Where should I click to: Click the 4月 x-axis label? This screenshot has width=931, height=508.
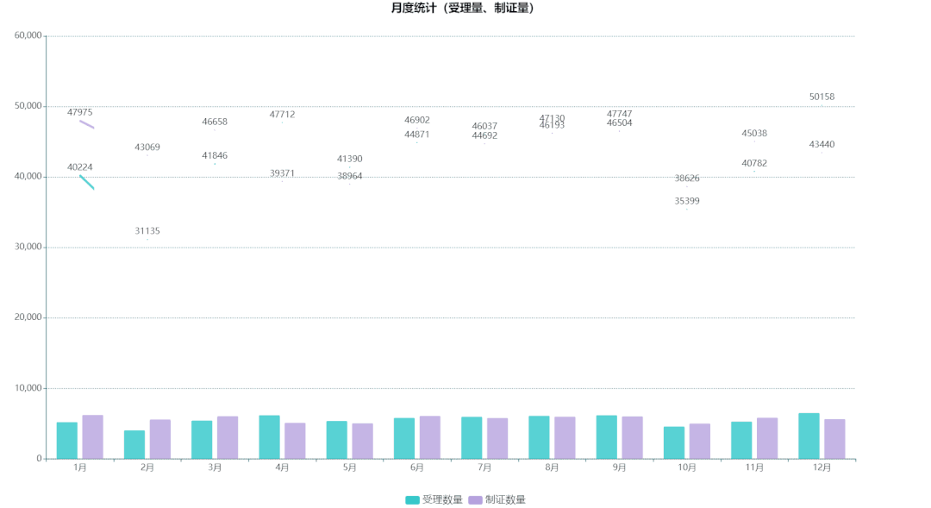(282, 468)
